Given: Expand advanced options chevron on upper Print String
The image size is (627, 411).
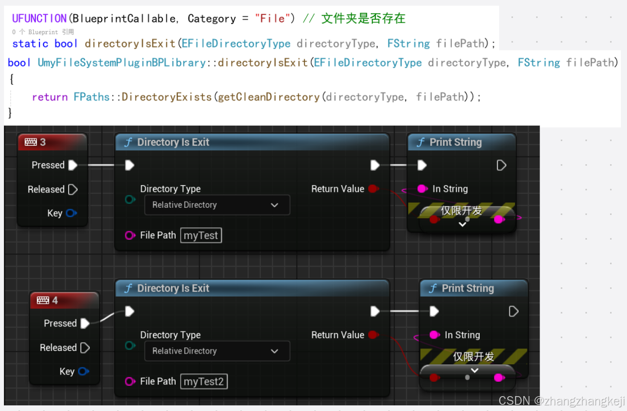Looking at the screenshot, I should [463, 224].
